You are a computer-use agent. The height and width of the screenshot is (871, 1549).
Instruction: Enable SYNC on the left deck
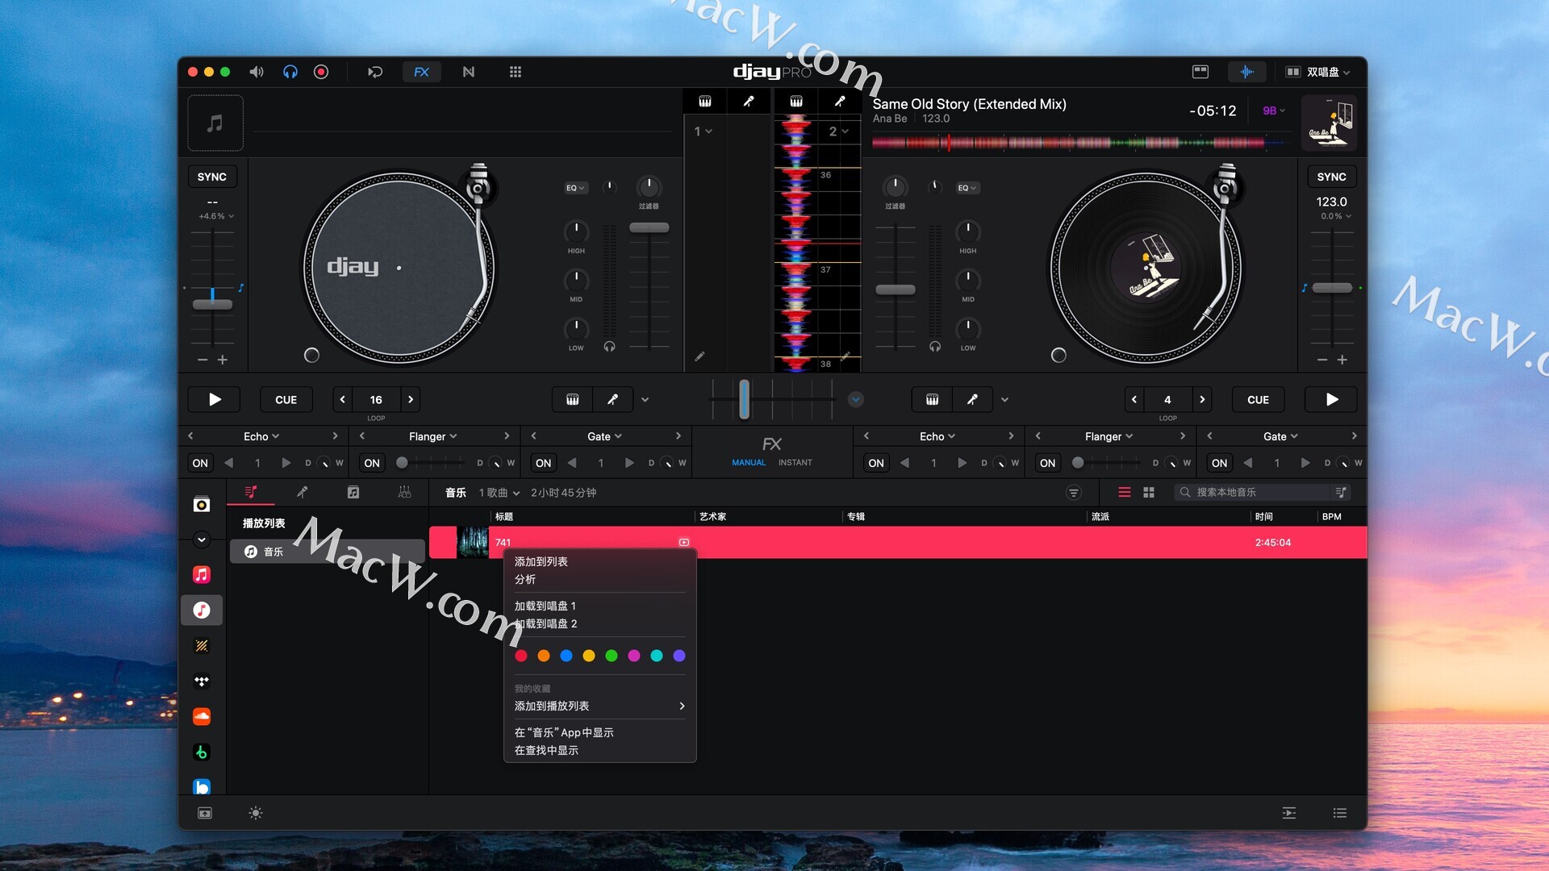coord(212,177)
